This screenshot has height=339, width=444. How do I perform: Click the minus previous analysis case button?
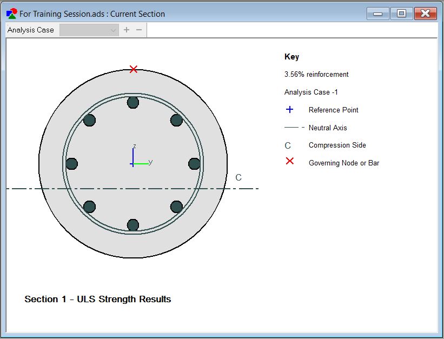139,30
